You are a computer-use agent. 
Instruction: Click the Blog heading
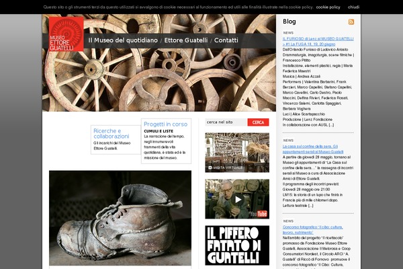click(289, 22)
